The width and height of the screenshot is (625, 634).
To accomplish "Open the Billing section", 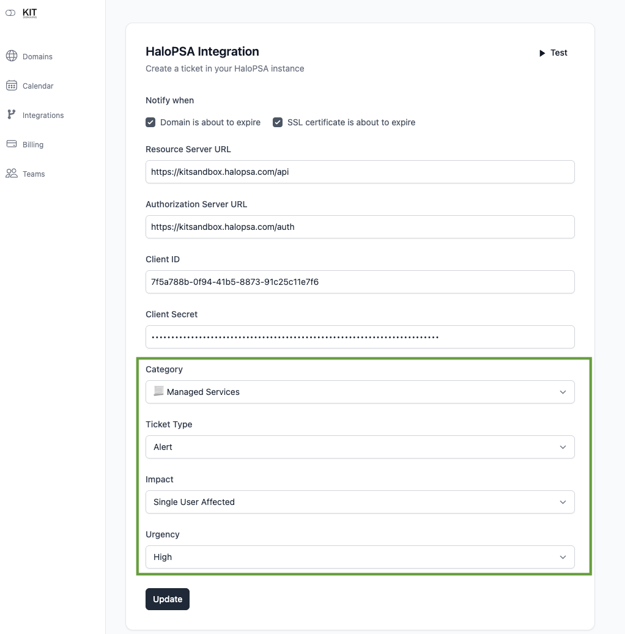I will 34,144.
